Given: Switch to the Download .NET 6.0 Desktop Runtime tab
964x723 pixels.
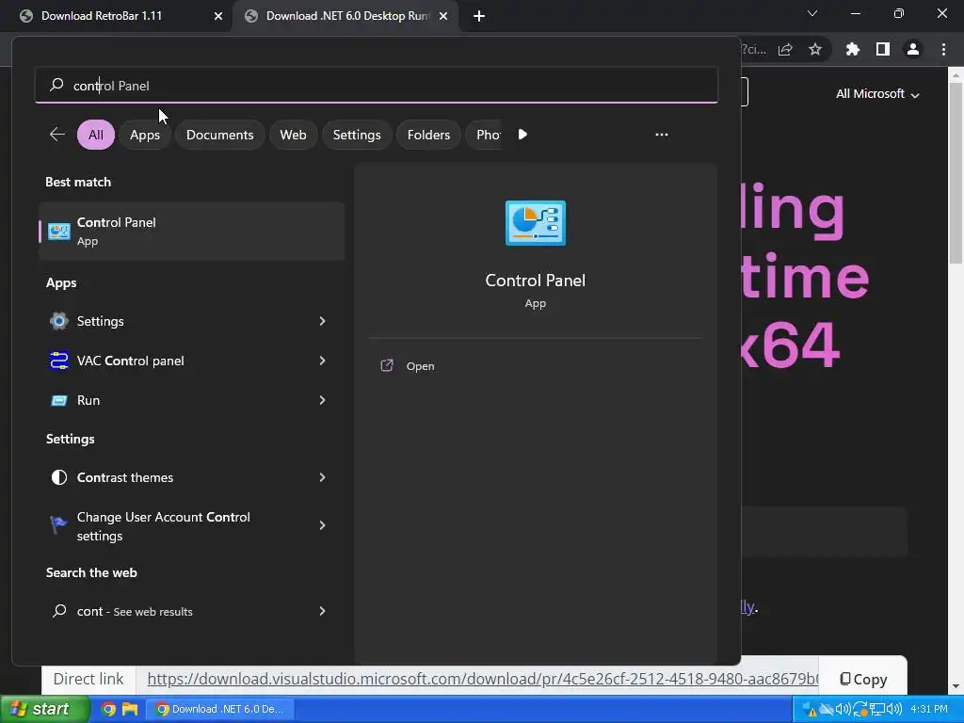Looking at the screenshot, I should tap(345, 16).
